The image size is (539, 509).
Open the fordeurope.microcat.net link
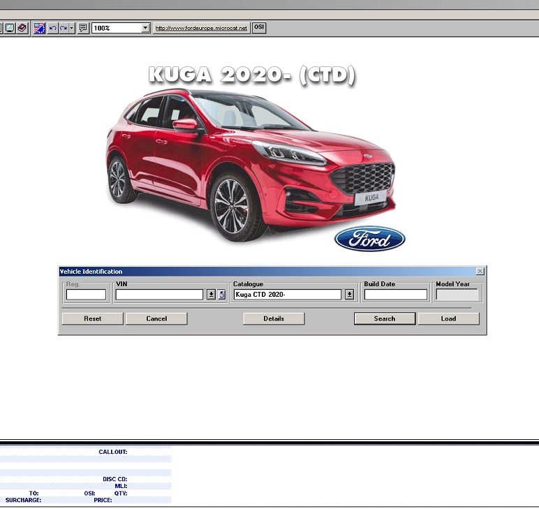point(201,28)
